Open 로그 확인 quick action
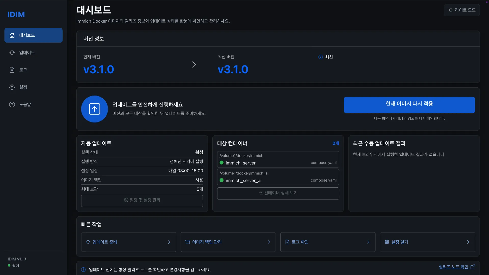This screenshot has height=275, width=489. pos(328,242)
